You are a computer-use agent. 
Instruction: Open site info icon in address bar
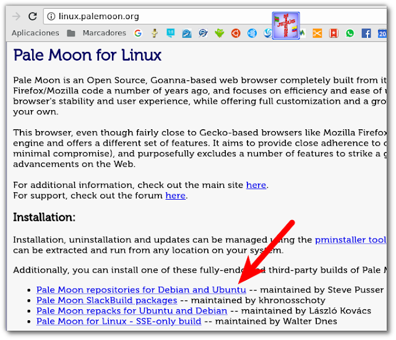point(51,17)
